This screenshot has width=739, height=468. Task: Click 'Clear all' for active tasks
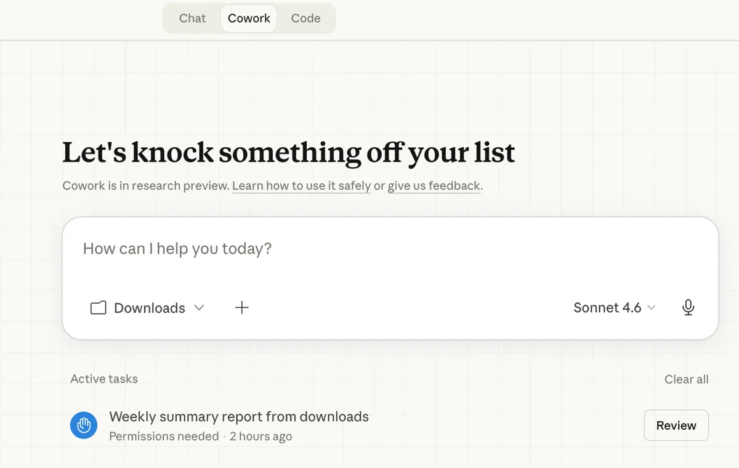tap(686, 379)
